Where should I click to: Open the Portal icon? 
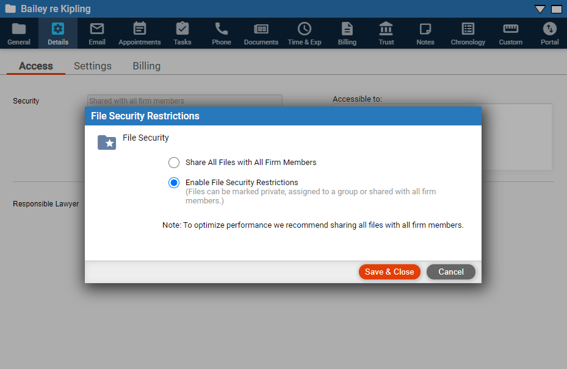tap(550, 29)
